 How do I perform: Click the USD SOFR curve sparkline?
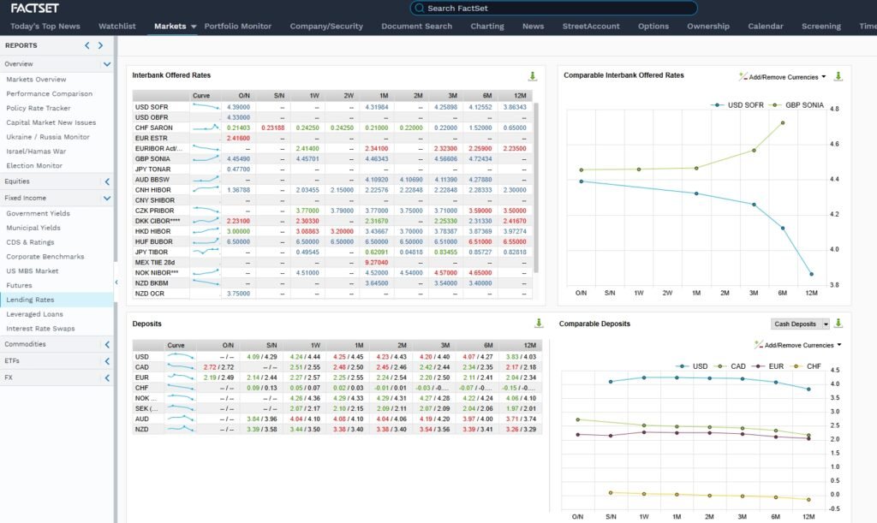click(205, 107)
